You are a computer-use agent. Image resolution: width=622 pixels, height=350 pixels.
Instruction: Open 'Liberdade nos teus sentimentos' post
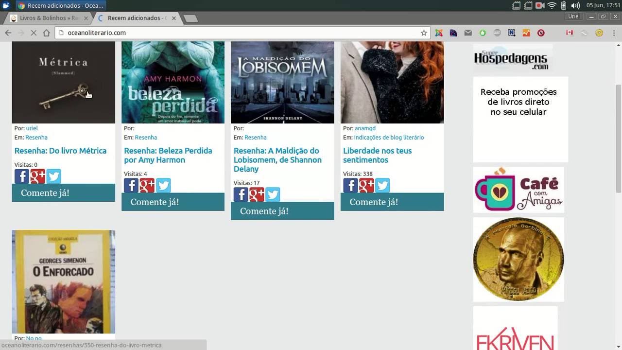[377, 155]
